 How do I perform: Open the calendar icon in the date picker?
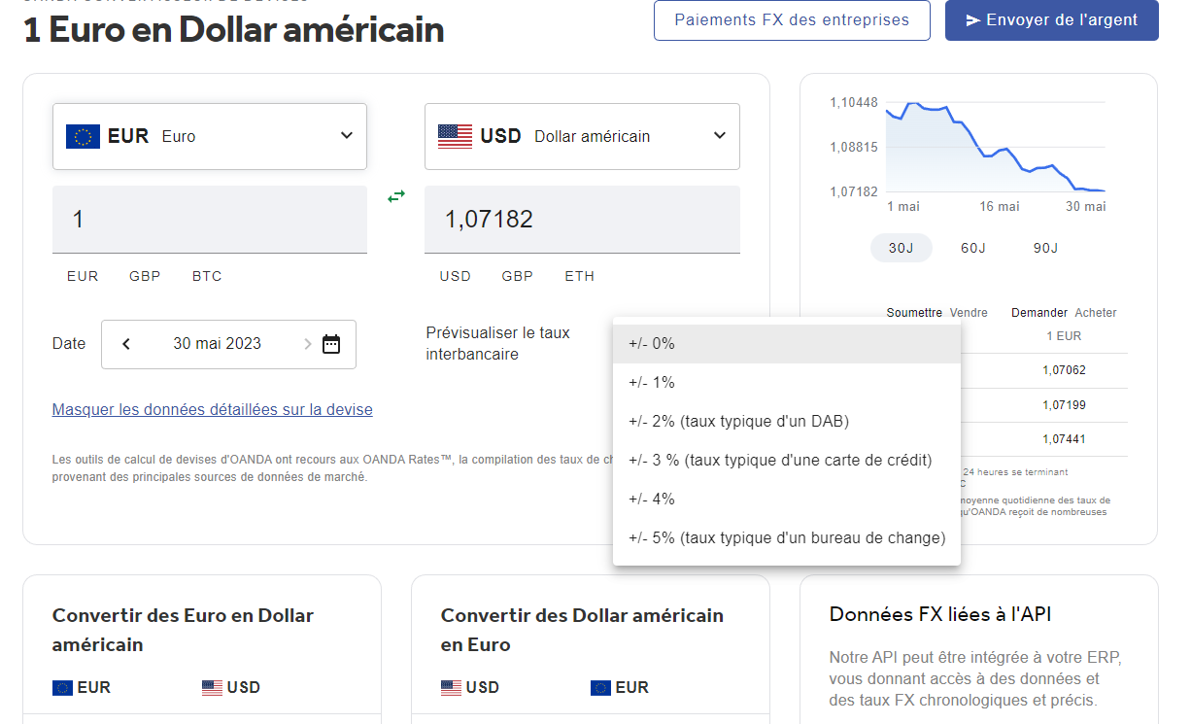(330, 344)
